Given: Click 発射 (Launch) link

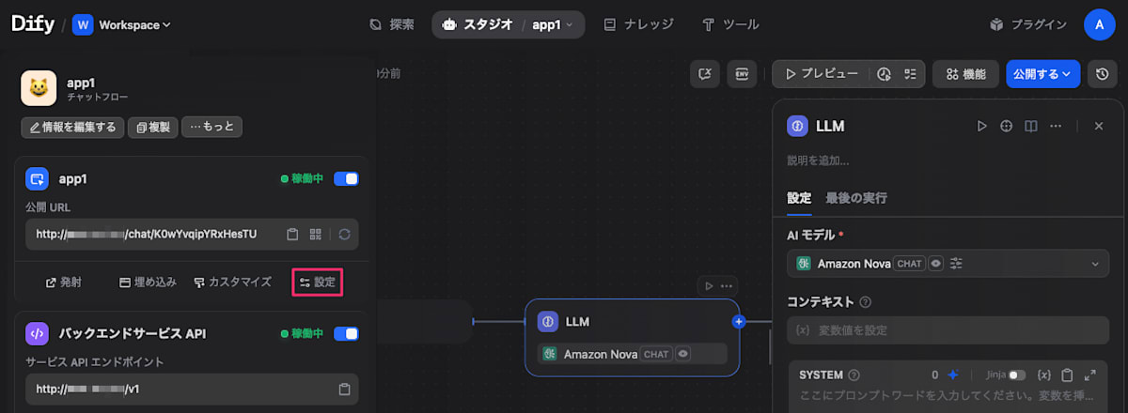Looking at the screenshot, I should [x=64, y=282].
